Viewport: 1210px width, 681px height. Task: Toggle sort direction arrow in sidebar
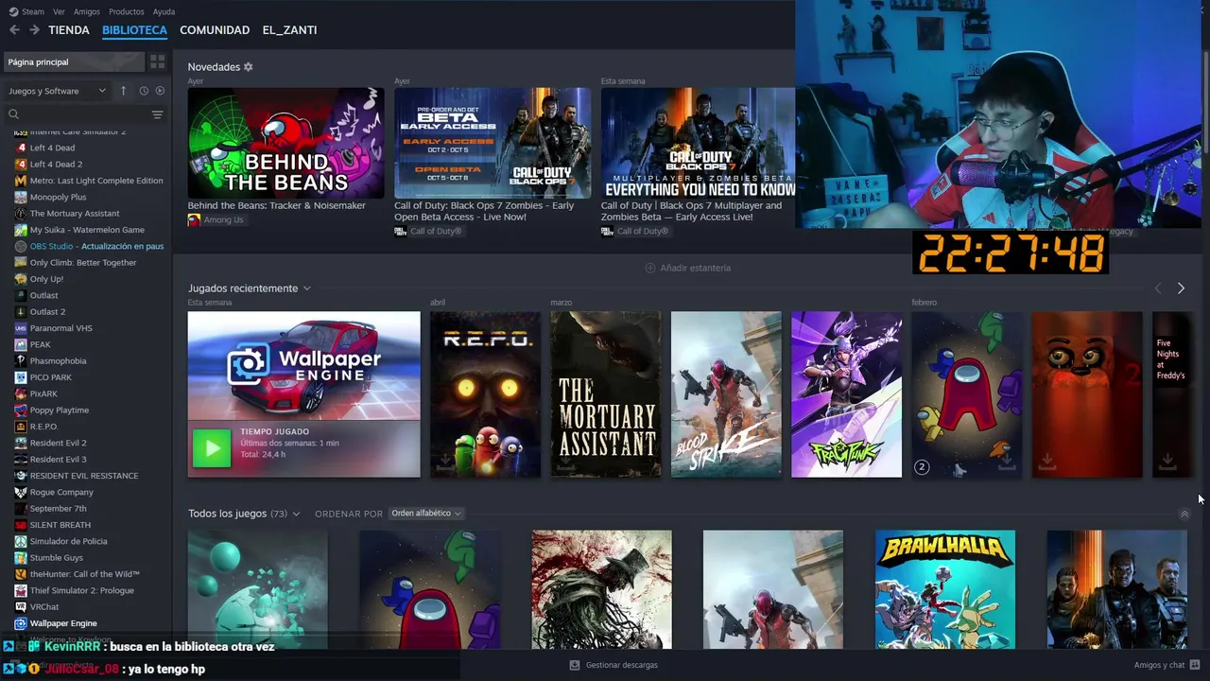[123, 91]
